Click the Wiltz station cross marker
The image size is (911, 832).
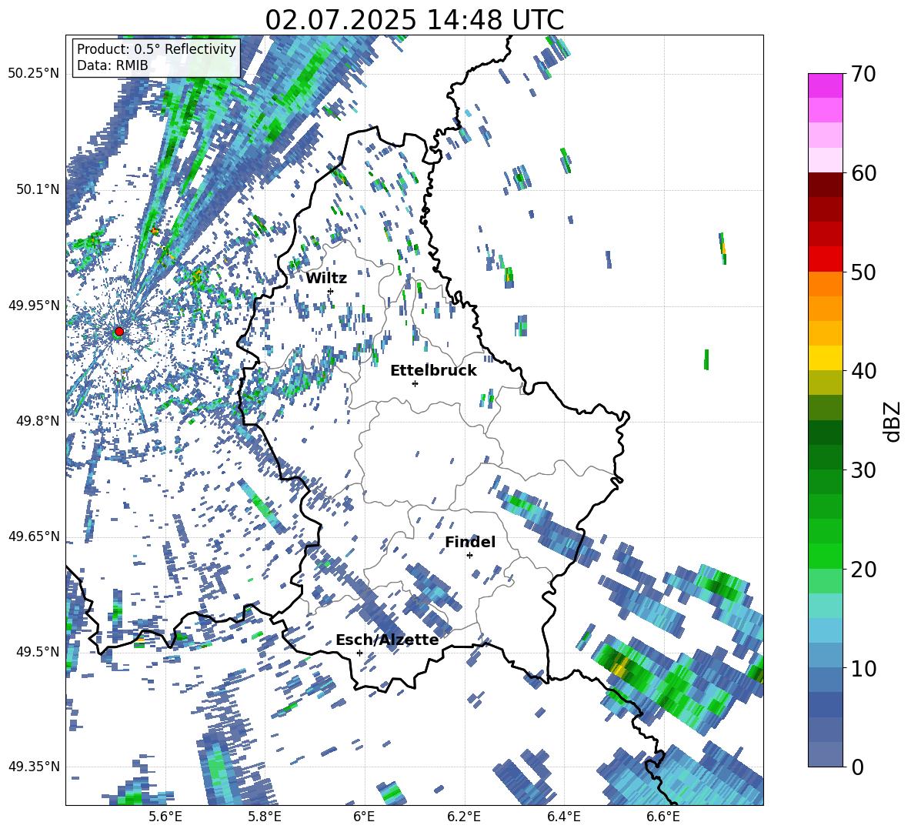331,291
